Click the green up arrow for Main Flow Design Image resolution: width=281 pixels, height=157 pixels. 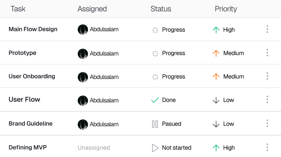click(216, 30)
